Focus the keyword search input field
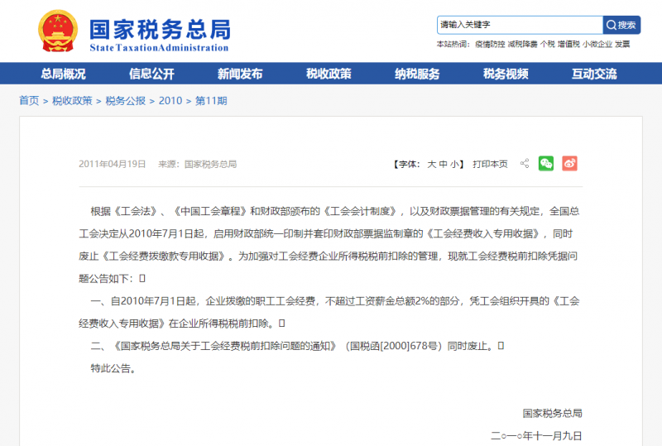 [519, 25]
